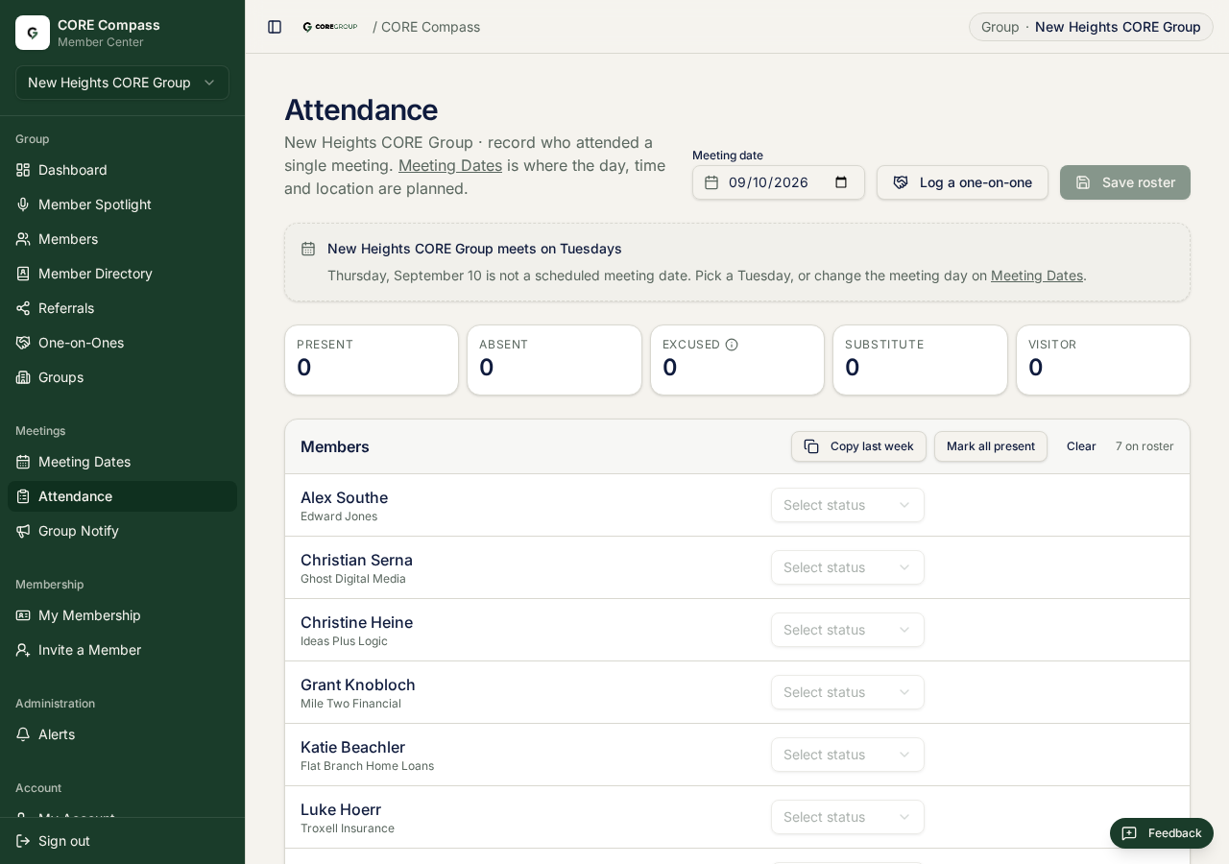Click the CORE Compass breadcrumb
Image resolution: width=1229 pixels, height=864 pixels.
click(x=430, y=27)
